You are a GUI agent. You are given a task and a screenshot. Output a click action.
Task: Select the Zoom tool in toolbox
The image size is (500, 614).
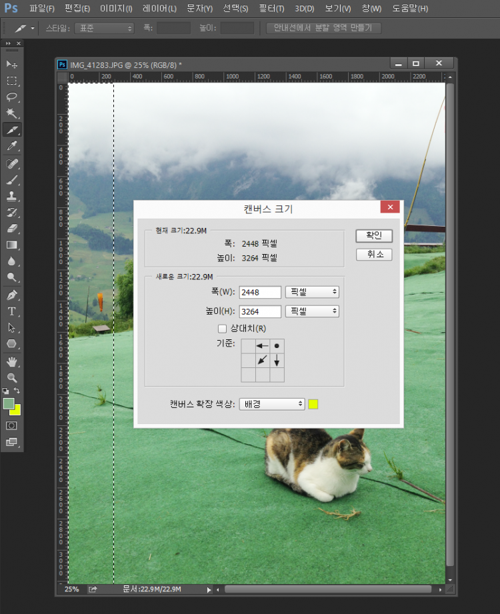tap(12, 377)
